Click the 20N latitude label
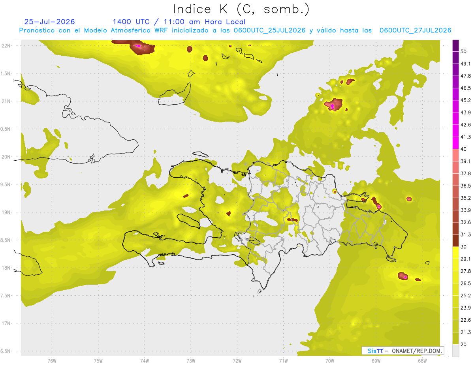The width and height of the screenshot is (474, 366). (x=6, y=157)
